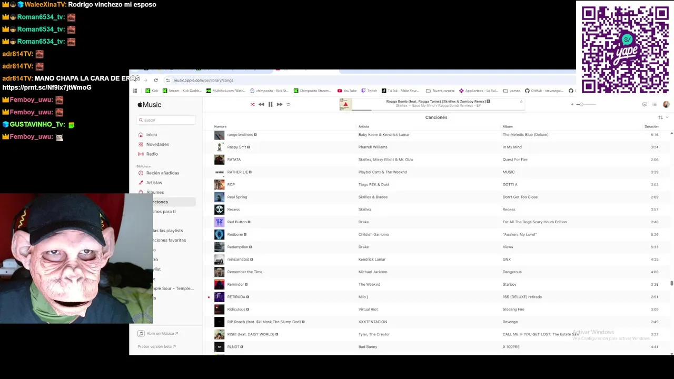Open artist Childish Gambino

(374, 234)
